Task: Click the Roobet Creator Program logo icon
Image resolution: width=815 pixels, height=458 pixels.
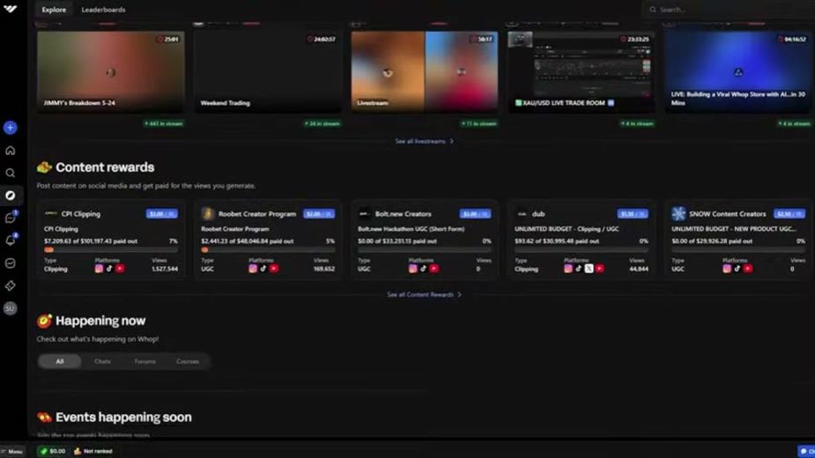Action: (x=208, y=214)
